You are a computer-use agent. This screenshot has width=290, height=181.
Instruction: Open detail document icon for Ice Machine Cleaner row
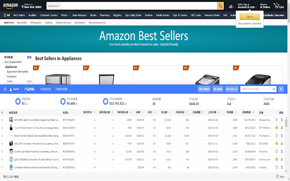pos(282,167)
